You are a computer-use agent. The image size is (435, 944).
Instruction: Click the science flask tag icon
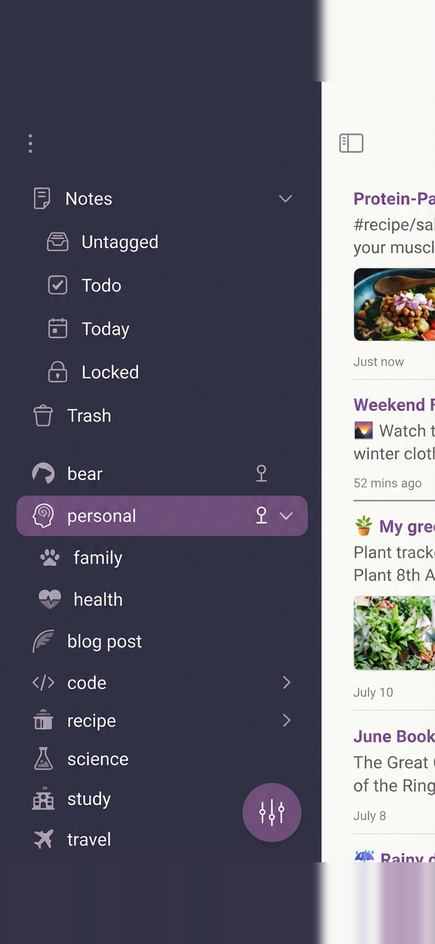coord(44,758)
